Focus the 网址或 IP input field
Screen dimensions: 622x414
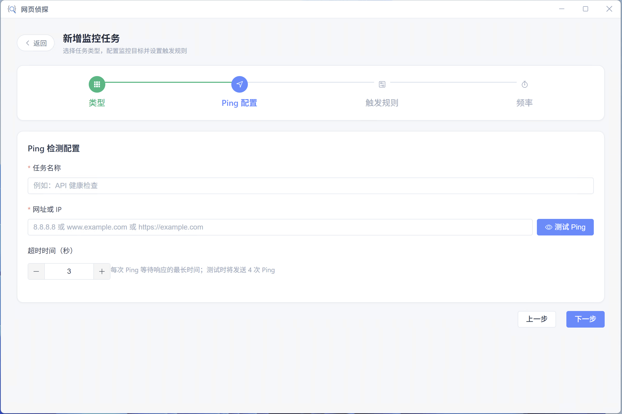click(x=280, y=227)
